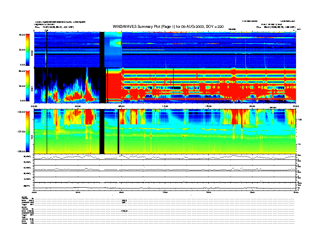Click the TNR spectrogram panel
The image size is (319, 247).
tap(165, 132)
